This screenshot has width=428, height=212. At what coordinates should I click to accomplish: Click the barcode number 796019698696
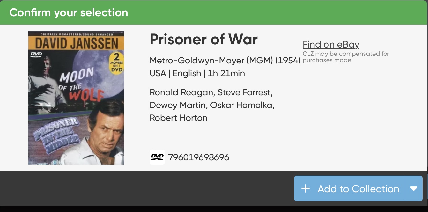tap(198, 157)
